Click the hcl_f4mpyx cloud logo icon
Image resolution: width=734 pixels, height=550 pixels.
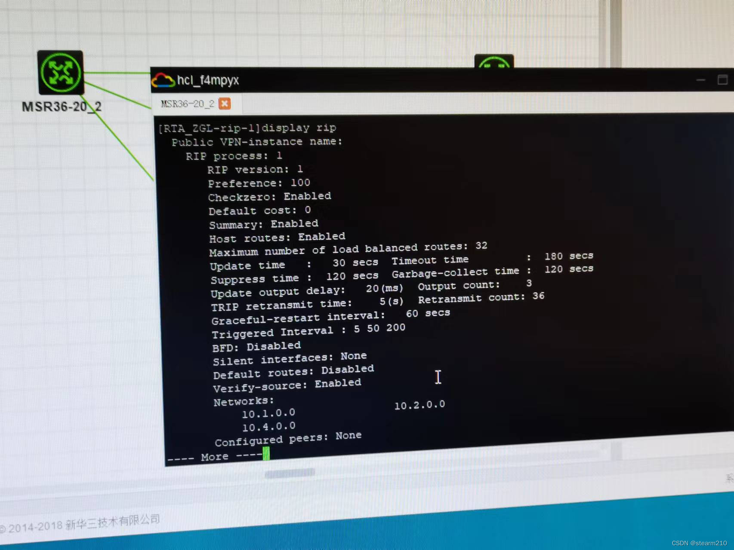pos(163,80)
